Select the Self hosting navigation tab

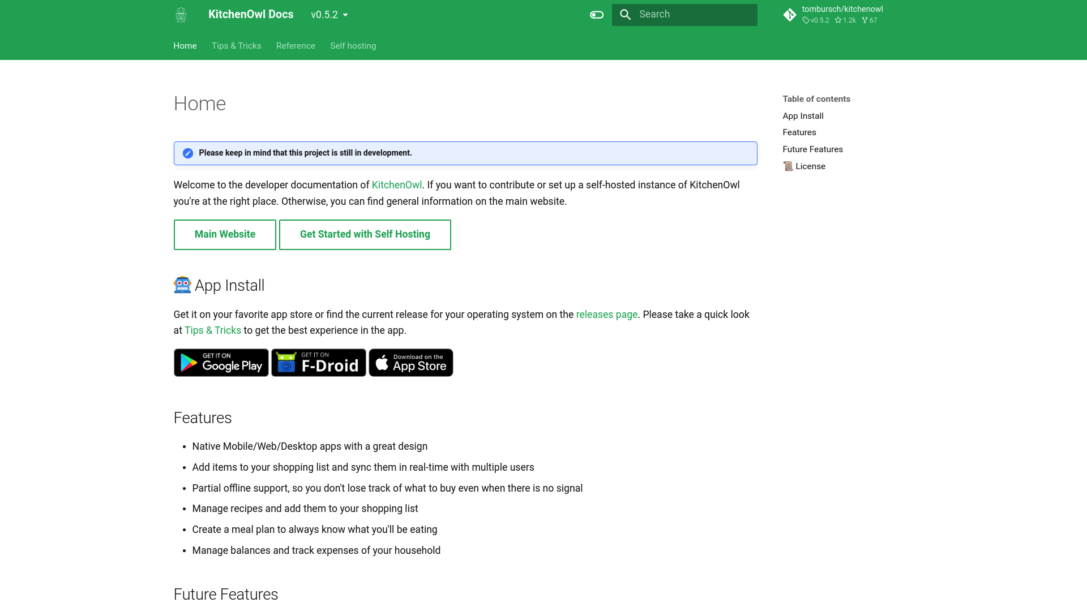[353, 45]
